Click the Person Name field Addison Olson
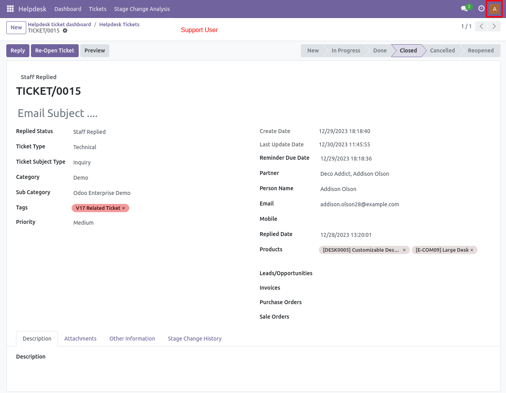506x393 pixels. click(x=405, y=189)
